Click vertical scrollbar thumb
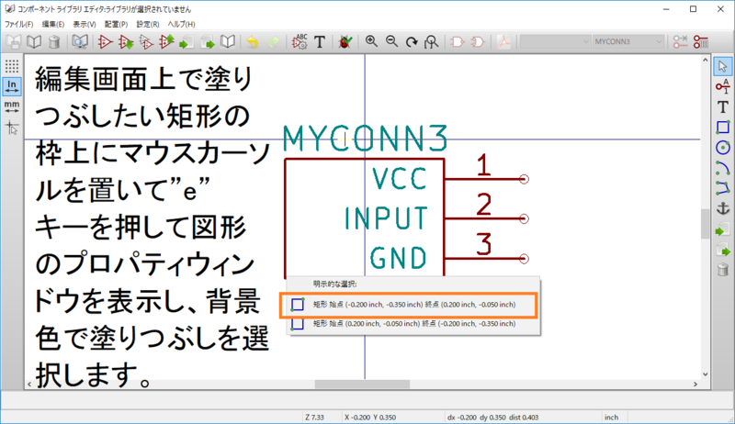Viewport: 735px width, 424px height. click(x=705, y=224)
